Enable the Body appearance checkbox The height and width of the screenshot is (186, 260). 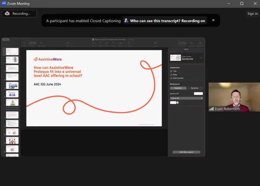(171, 75)
